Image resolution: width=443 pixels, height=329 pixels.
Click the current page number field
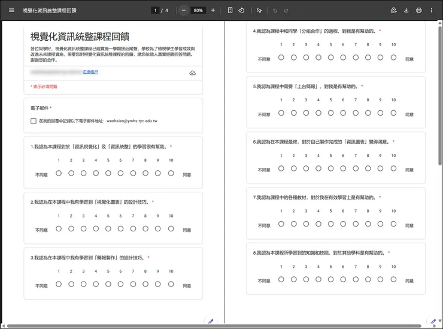(x=155, y=10)
